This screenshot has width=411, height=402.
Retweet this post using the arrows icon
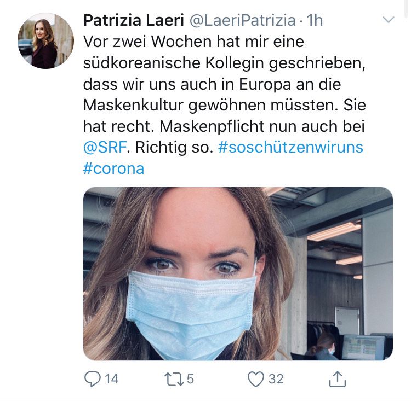(x=174, y=379)
